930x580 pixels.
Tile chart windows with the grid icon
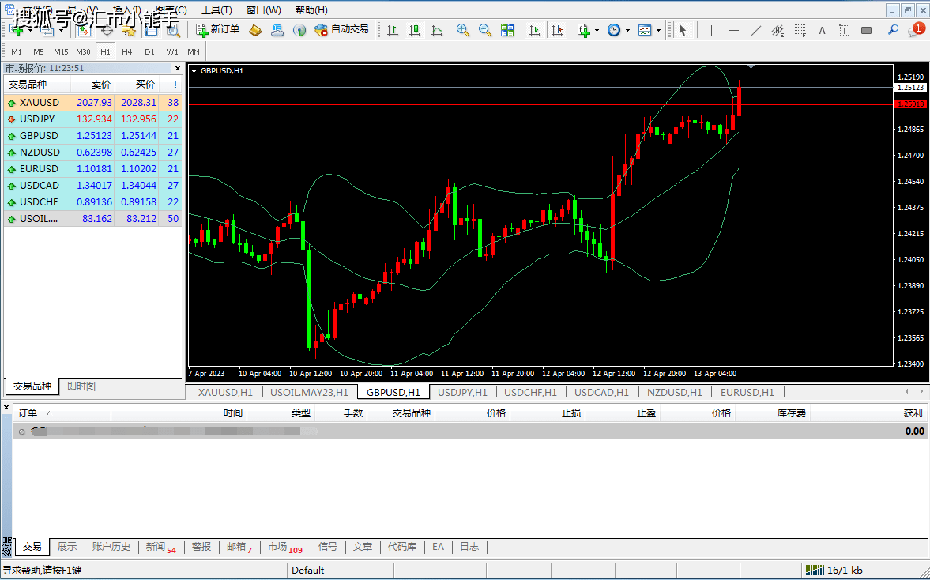point(507,30)
